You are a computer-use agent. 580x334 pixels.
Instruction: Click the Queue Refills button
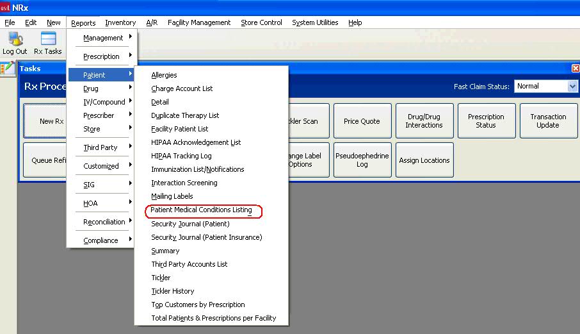[x=45, y=160]
